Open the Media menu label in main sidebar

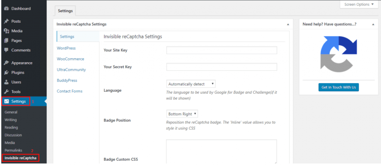[x=17, y=31]
